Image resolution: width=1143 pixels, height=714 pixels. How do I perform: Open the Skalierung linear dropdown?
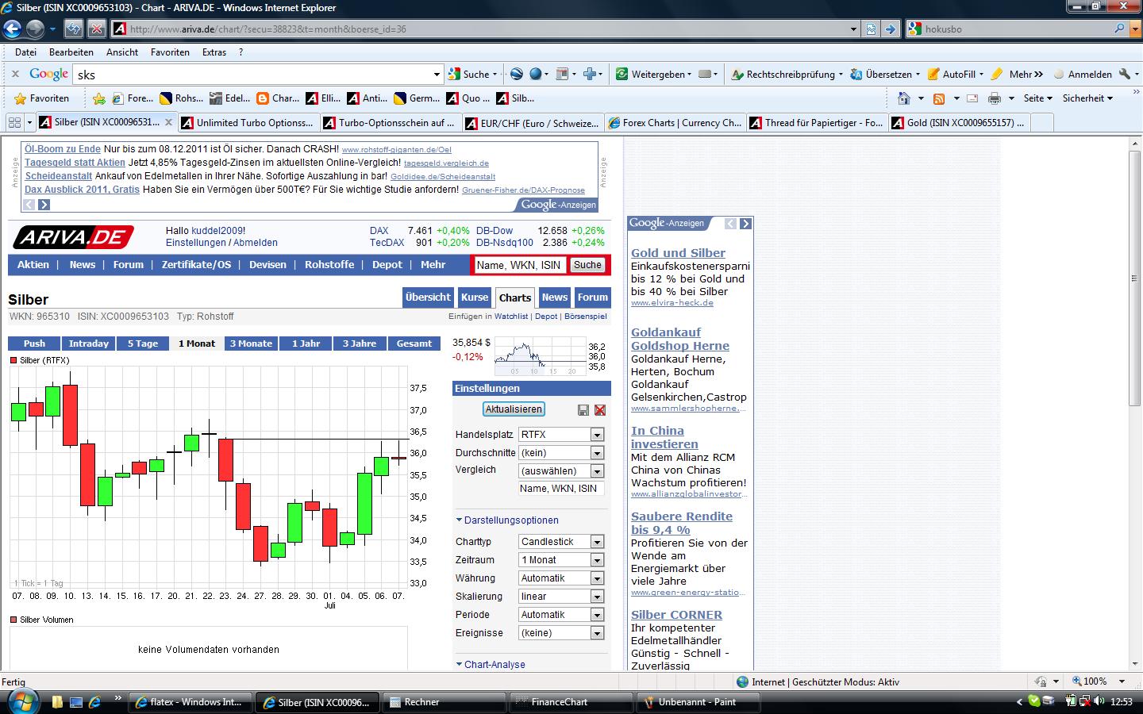[x=597, y=597]
